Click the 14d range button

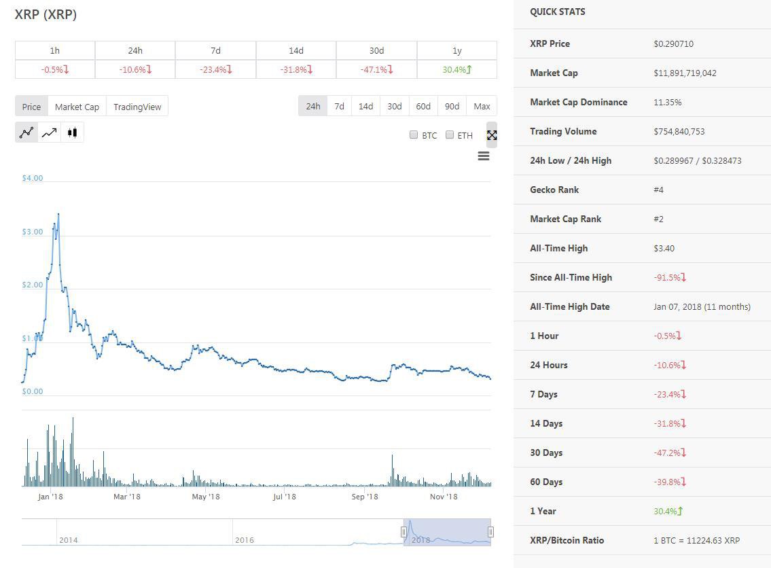coord(365,106)
